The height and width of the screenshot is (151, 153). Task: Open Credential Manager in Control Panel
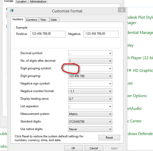pyautogui.click(x=140, y=33)
